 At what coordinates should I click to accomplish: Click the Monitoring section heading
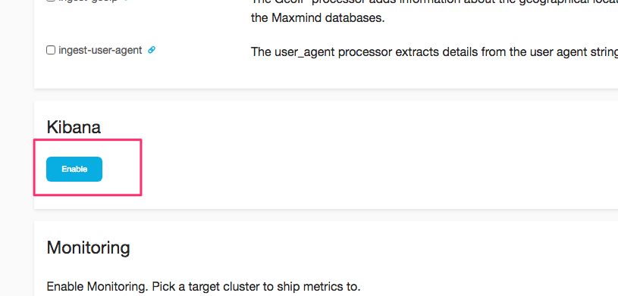click(x=88, y=248)
